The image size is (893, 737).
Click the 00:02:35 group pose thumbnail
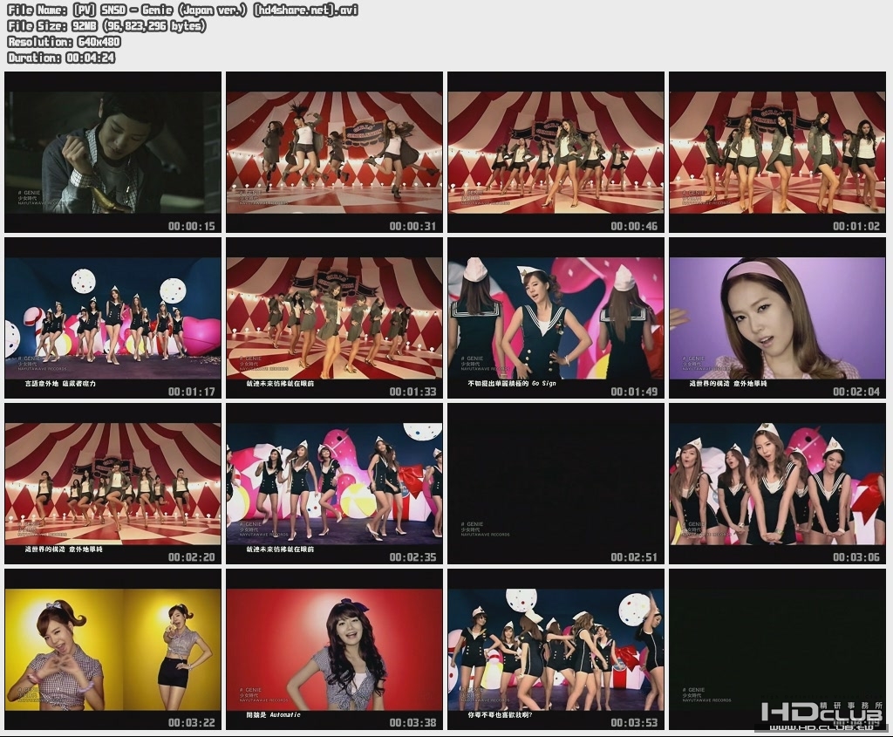[x=334, y=487]
